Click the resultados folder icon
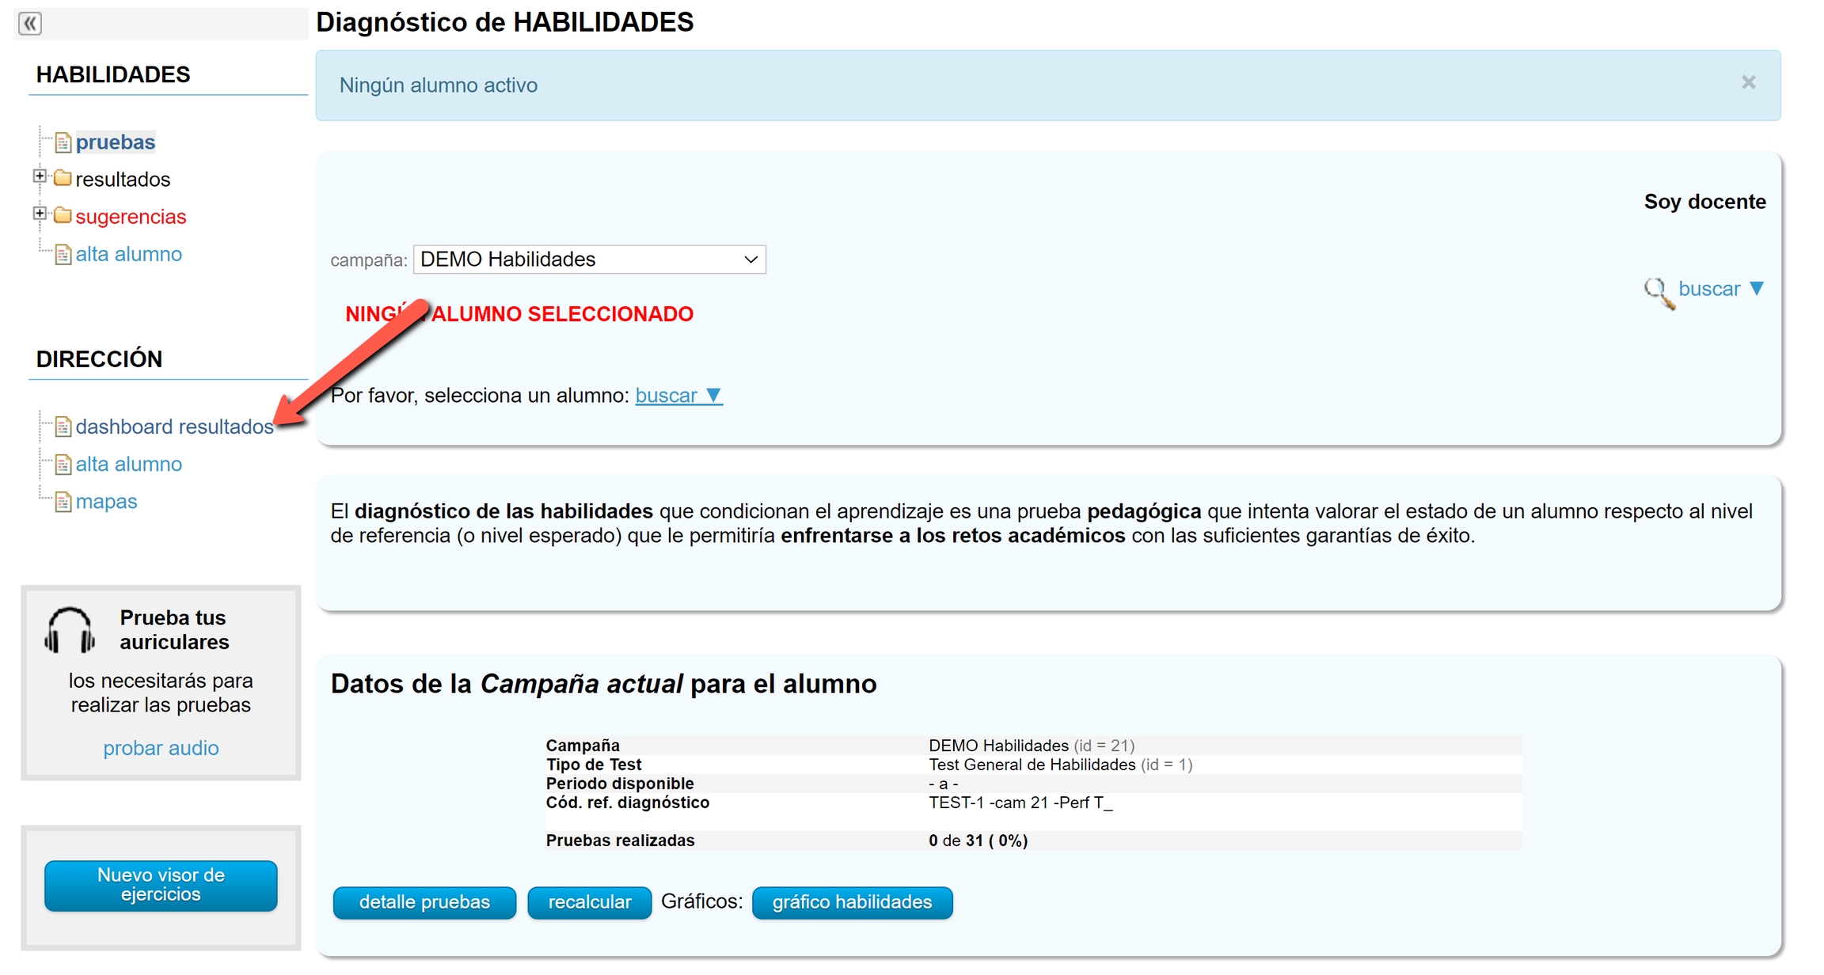The height and width of the screenshot is (975, 1824). click(63, 179)
